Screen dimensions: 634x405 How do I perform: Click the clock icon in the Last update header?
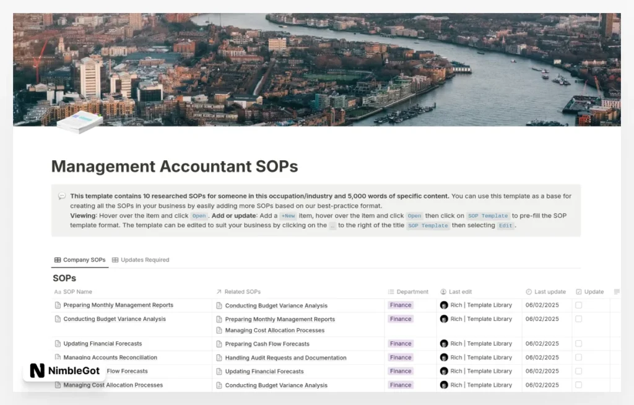point(529,291)
